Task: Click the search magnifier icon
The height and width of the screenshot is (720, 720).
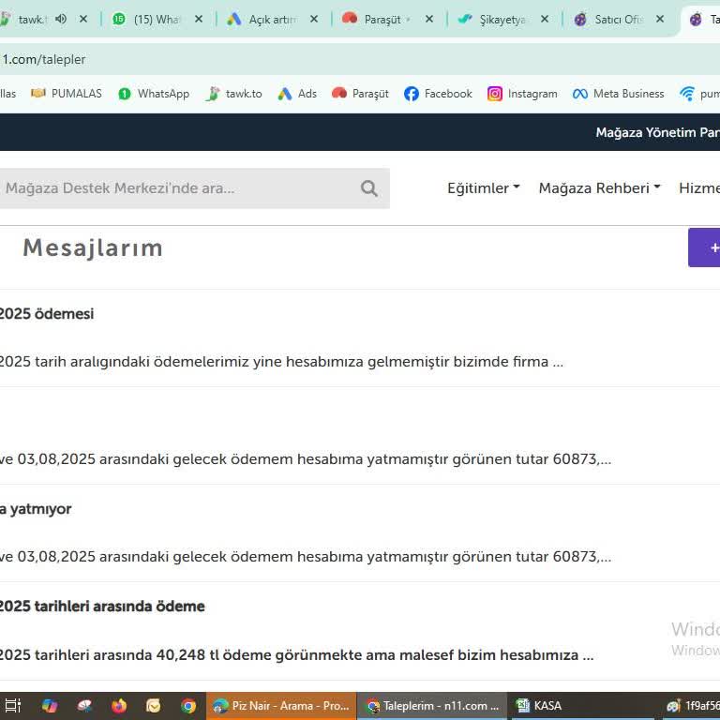Action: 369,188
